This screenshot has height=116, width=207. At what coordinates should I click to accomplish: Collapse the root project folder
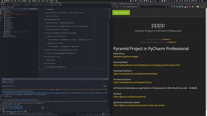click(3, 11)
